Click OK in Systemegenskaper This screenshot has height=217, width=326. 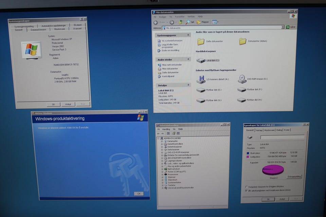click(x=53, y=104)
